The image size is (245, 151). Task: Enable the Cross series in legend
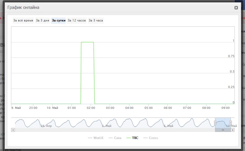tap(150, 138)
